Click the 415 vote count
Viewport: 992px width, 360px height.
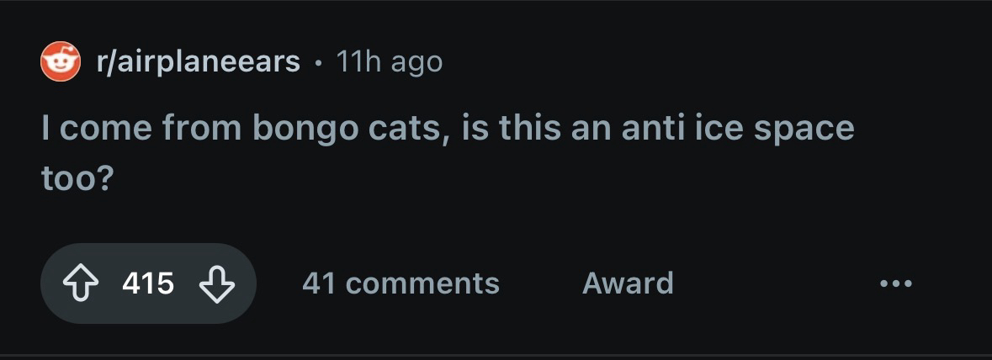tap(148, 283)
